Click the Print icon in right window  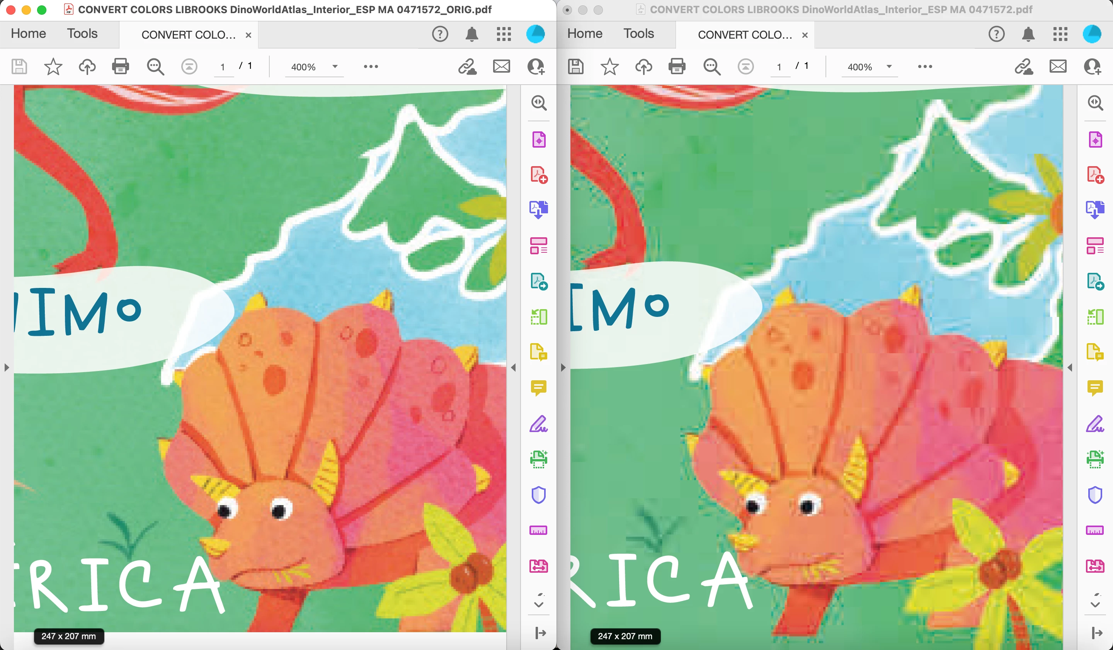[677, 67]
